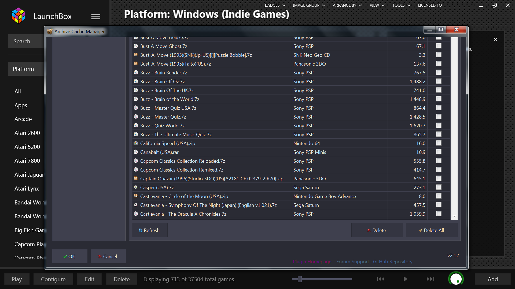
Task: Click the Add button
Action: (493, 279)
